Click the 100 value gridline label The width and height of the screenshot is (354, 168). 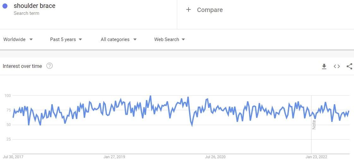point(8,95)
